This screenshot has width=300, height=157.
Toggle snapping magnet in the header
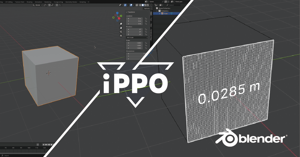49,5
